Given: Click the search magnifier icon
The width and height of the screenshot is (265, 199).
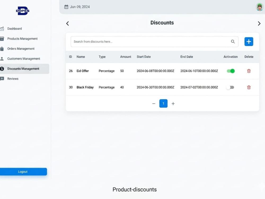Looking at the screenshot, I should pos(233,42).
